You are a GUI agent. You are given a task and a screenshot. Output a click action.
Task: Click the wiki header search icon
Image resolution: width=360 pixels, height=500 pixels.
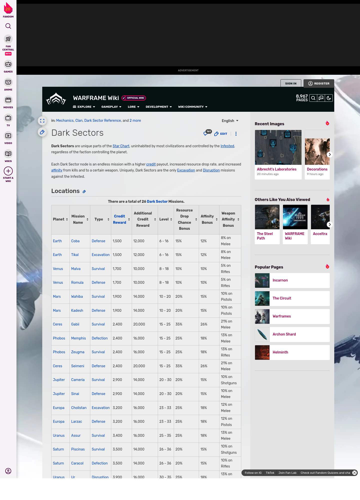tap(313, 98)
